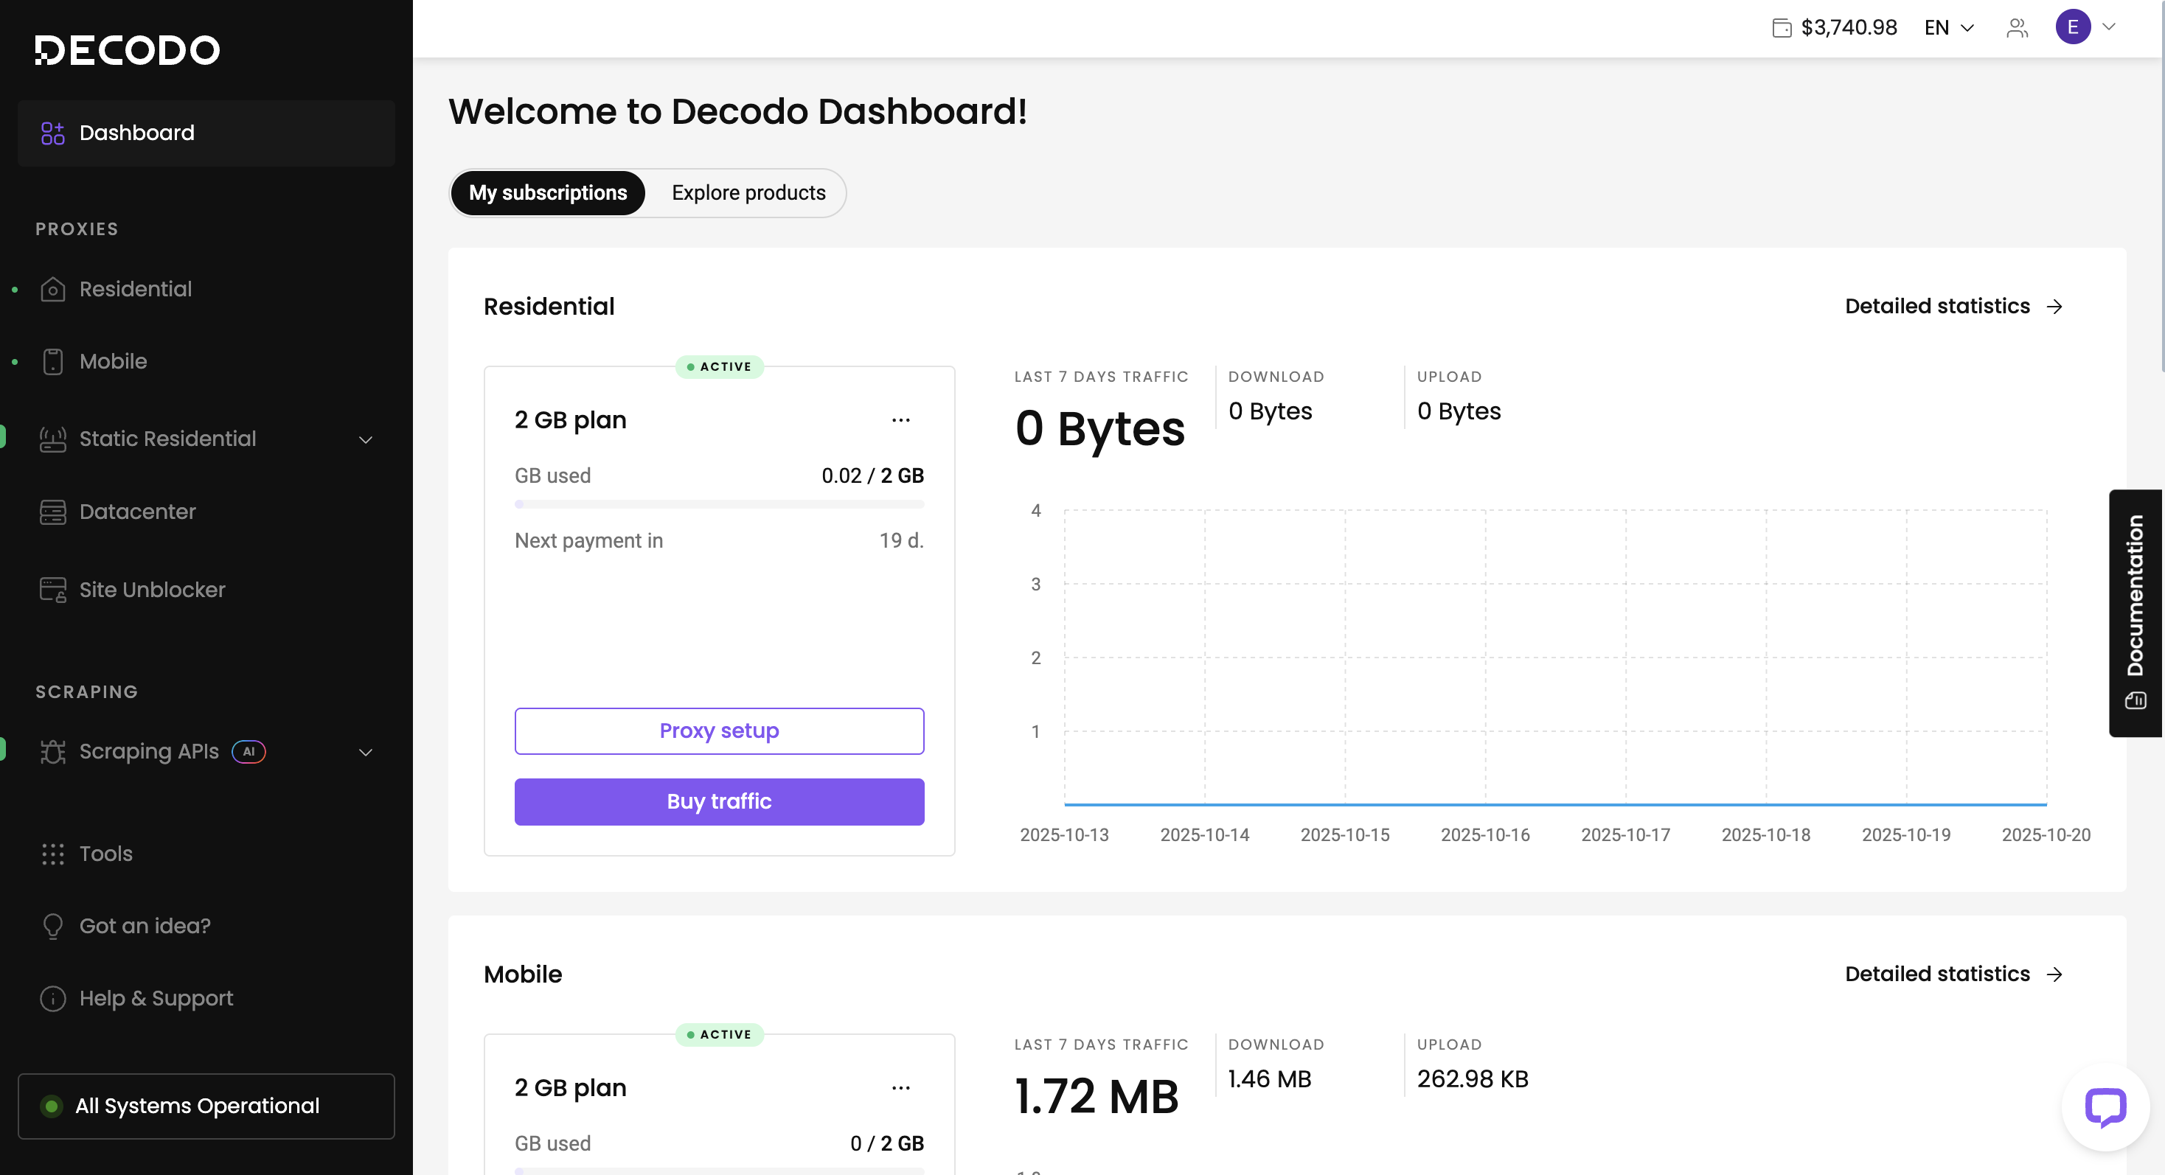Click the Datacenter server icon
The height and width of the screenshot is (1175, 2165).
coord(52,512)
